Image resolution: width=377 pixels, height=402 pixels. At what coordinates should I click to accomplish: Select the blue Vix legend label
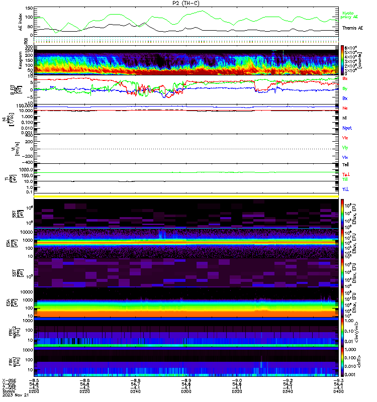click(x=345, y=157)
